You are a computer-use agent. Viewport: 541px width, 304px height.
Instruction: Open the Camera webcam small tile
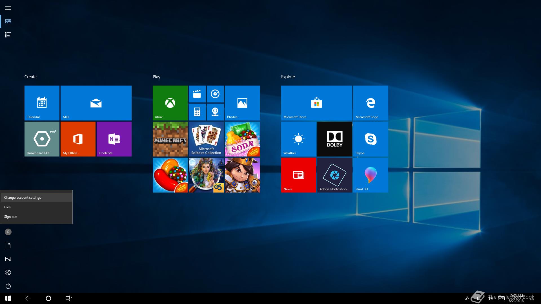(x=215, y=112)
